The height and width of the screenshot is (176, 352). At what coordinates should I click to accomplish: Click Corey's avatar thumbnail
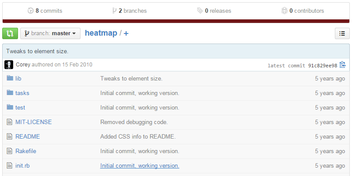(9, 65)
